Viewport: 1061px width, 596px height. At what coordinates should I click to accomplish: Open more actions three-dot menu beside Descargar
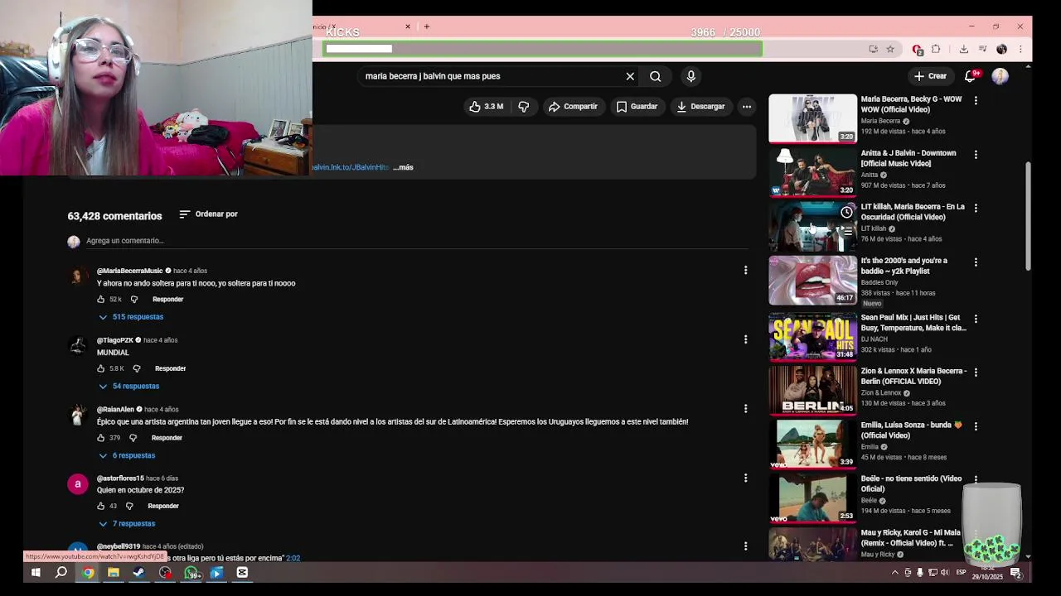pos(747,106)
